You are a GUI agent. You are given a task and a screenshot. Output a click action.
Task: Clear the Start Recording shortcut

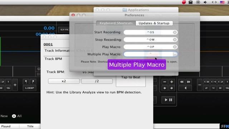[175, 32]
